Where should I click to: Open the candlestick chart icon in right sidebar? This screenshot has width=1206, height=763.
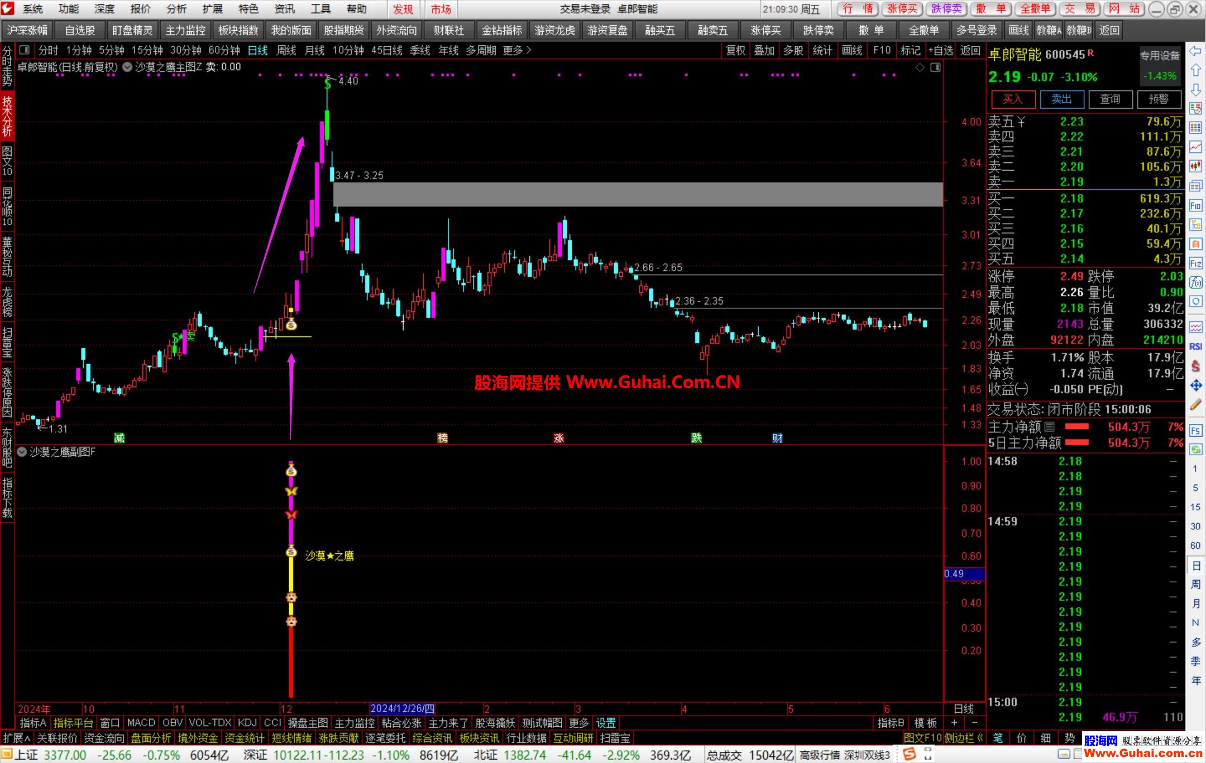tap(1195, 166)
